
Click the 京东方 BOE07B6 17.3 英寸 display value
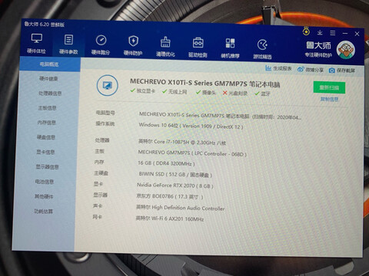pos(170,196)
